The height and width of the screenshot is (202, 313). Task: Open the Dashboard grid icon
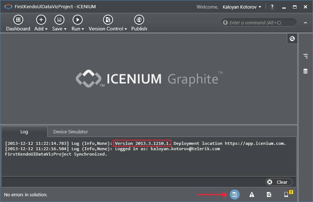tap(18, 20)
